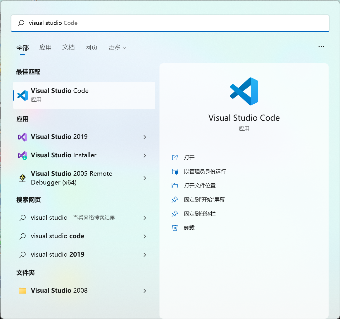
Task: Switch to the 文档 tab
Action: point(68,47)
